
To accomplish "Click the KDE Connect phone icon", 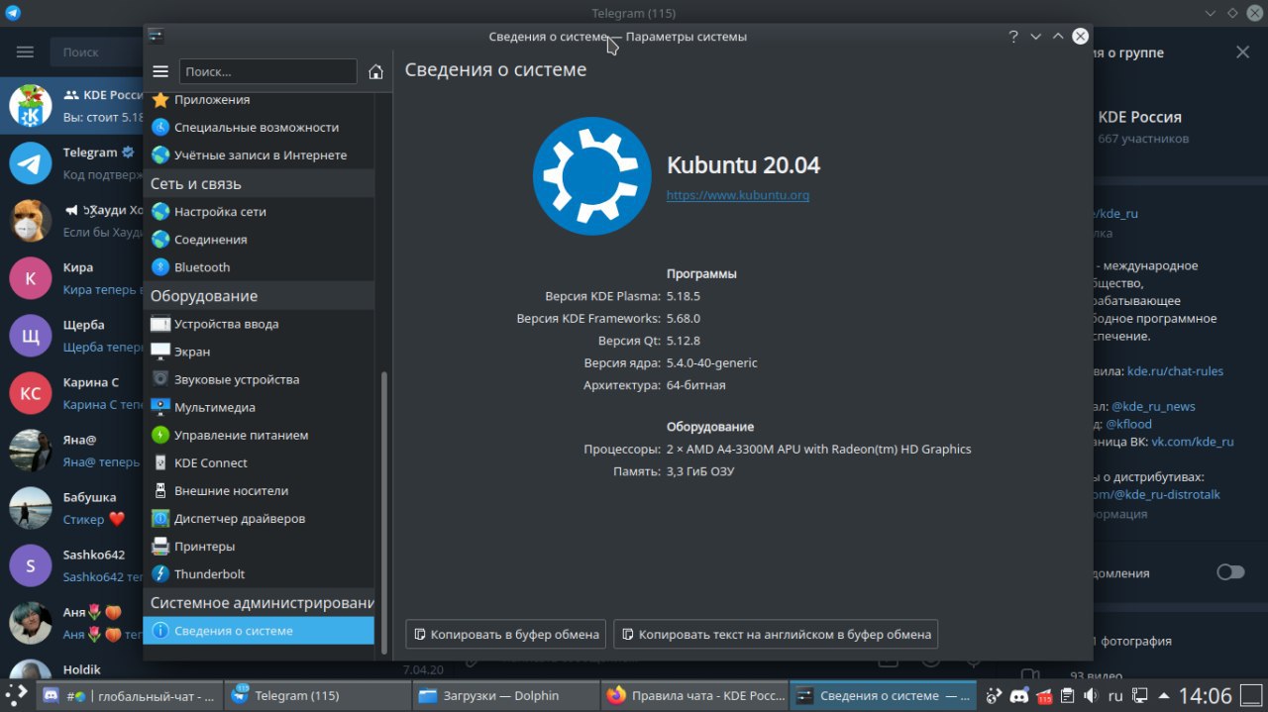I will pos(160,462).
